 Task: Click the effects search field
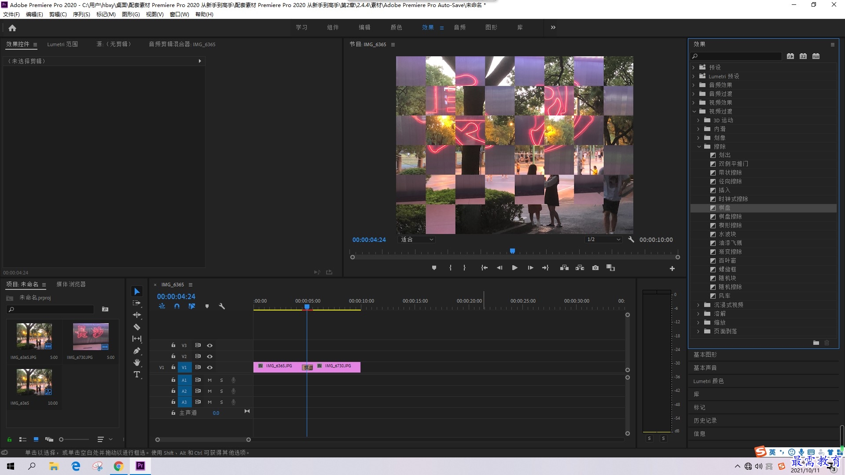click(736, 56)
